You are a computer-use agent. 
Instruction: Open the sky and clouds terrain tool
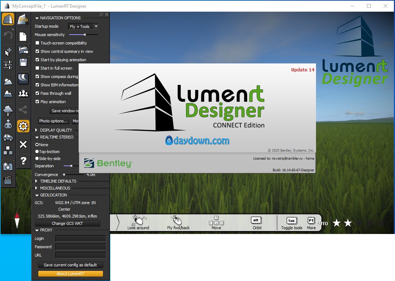pyautogui.click(x=8, y=81)
